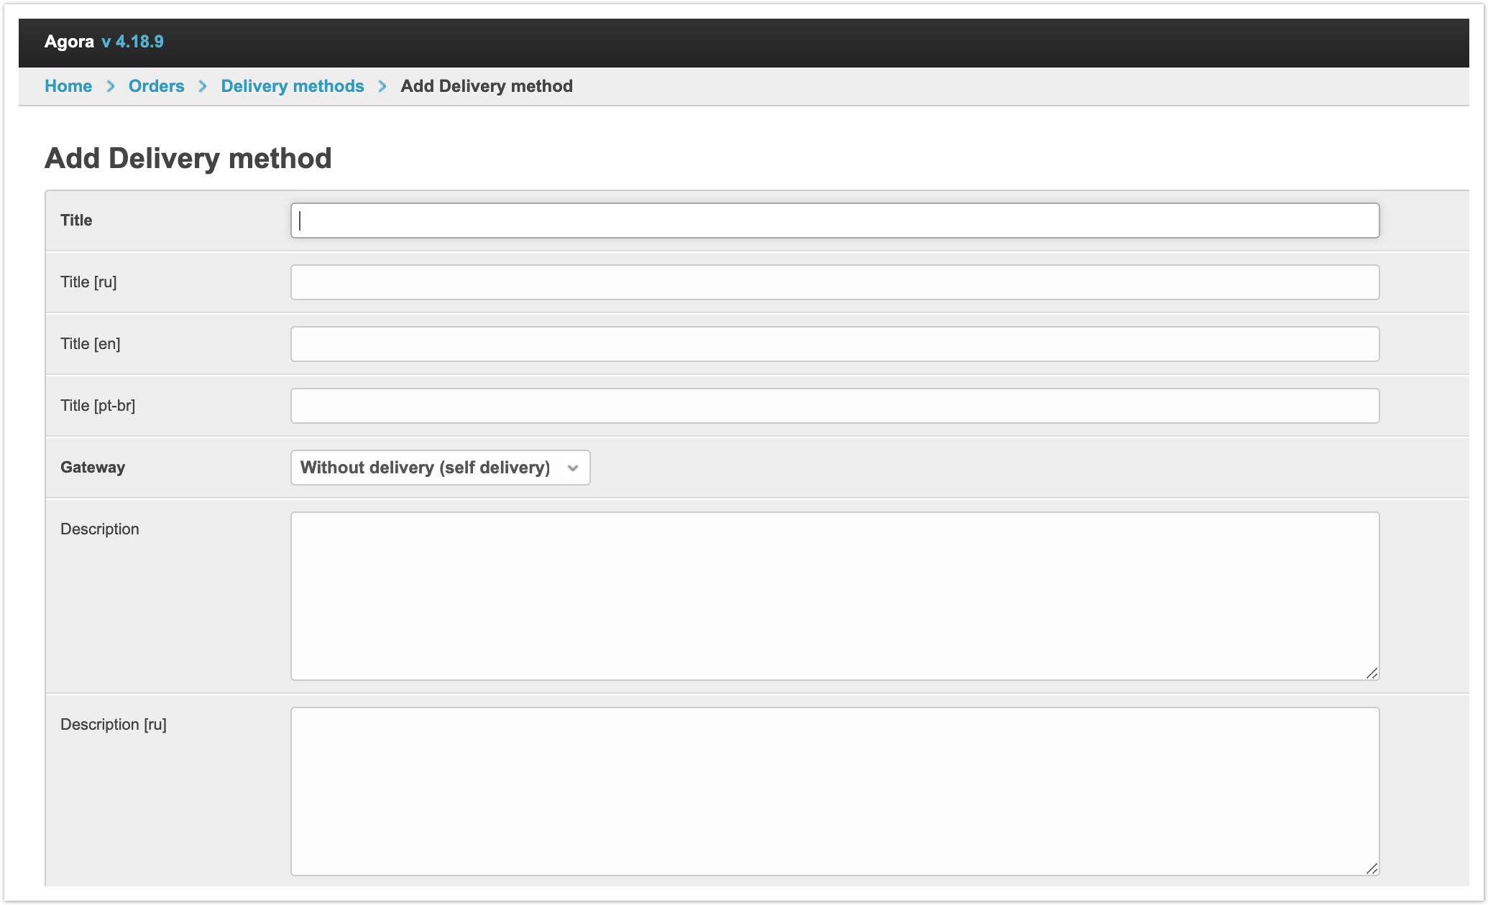Image resolution: width=1488 pixels, height=905 pixels.
Task: Click Description [ru] textarea resize handle
Action: pos(1372,868)
